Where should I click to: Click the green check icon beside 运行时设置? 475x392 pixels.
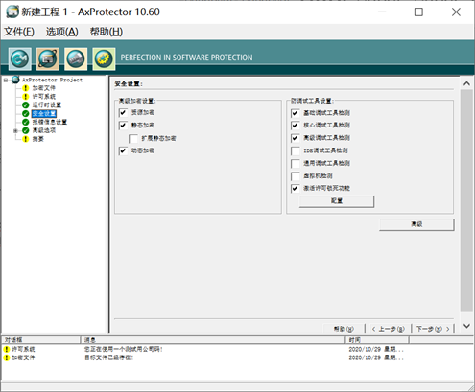coord(26,105)
